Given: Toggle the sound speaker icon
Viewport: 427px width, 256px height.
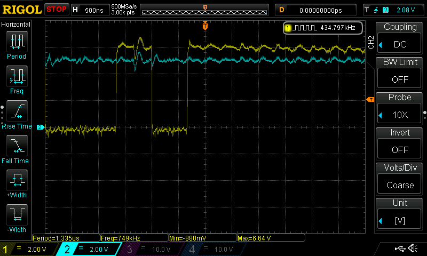Looking at the screenshot, I should [x=413, y=249].
